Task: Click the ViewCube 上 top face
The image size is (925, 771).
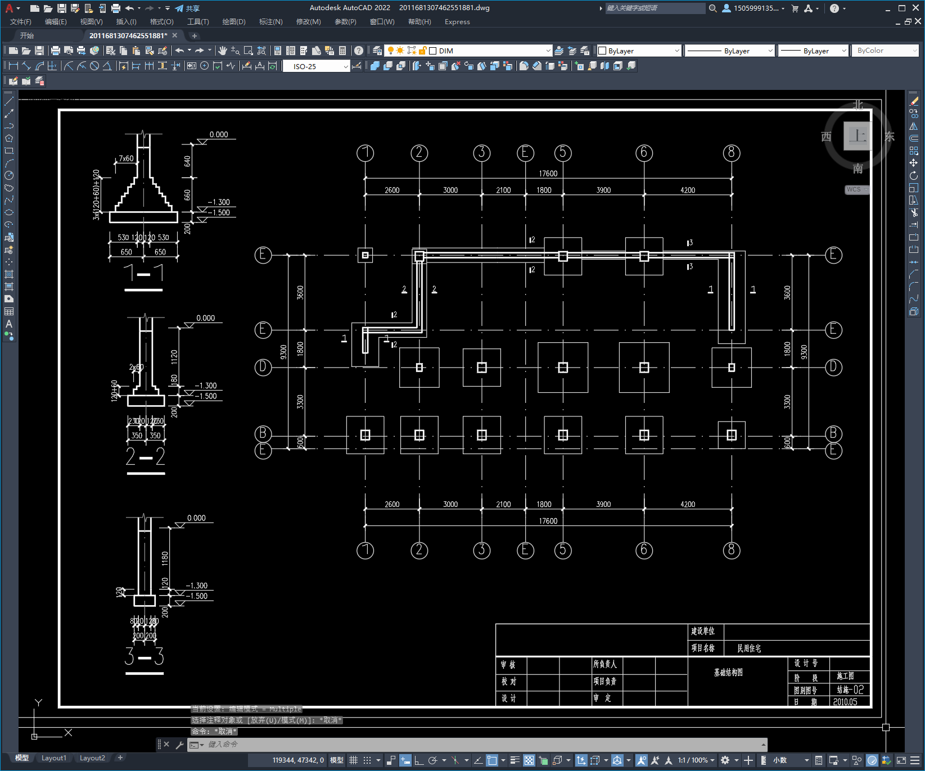Action: click(x=858, y=136)
